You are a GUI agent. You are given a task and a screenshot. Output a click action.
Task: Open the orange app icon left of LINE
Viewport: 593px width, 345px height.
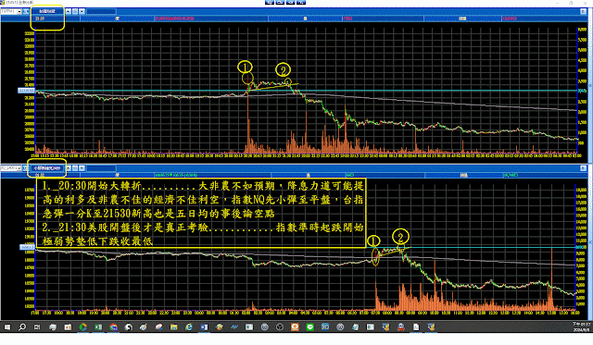coord(295,327)
